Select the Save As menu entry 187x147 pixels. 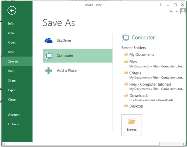tap(17, 61)
